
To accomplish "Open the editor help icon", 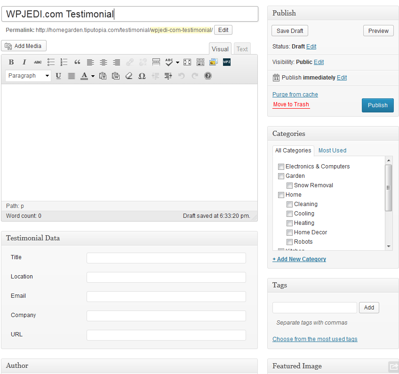I will (x=208, y=76).
